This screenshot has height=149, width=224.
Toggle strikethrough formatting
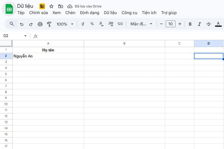click(209, 24)
